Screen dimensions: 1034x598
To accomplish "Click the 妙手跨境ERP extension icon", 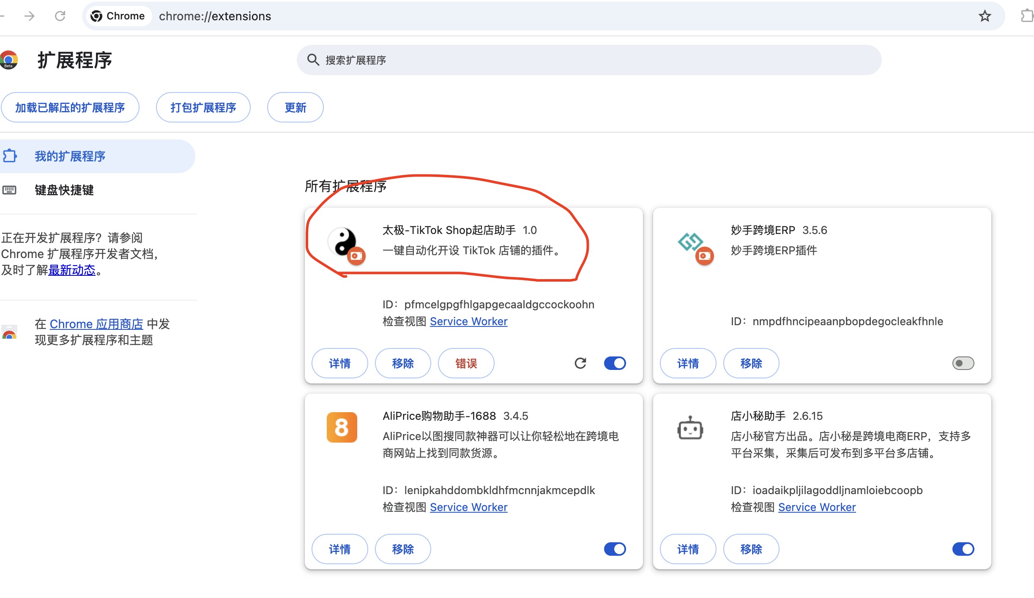I will point(690,242).
